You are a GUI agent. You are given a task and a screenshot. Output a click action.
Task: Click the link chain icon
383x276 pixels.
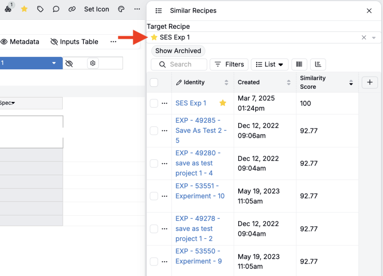pyautogui.click(x=72, y=9)
